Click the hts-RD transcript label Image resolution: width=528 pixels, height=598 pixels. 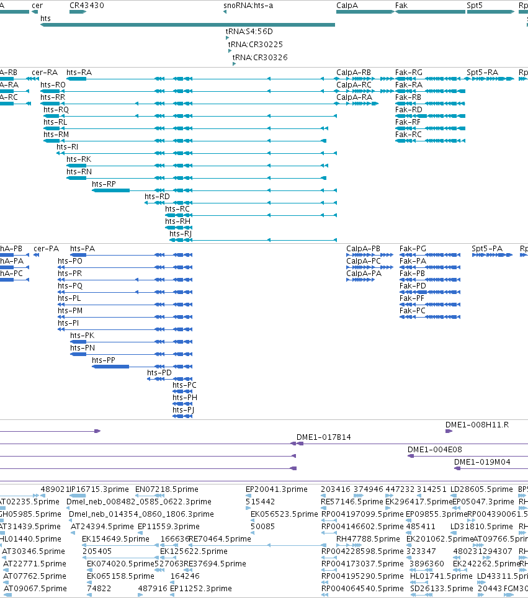point(157,197)
